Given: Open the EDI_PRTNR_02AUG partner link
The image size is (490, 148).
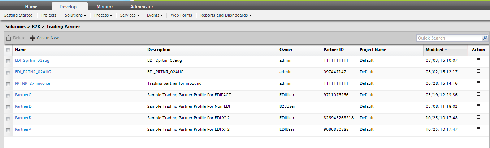Looking at the screenshot, I should coord(33,72).
